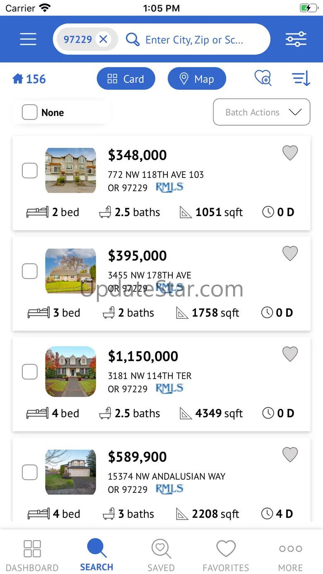Show listings on the Map
Viewport: 323px width, 574px height.
click(197, 79)
